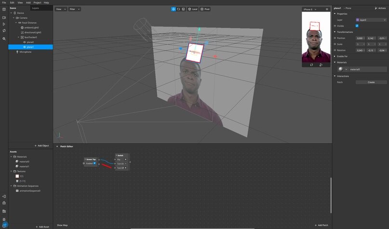Click the export upload icon in sidebar
Screen dimensions: 389x229
[x=4, y=203]
